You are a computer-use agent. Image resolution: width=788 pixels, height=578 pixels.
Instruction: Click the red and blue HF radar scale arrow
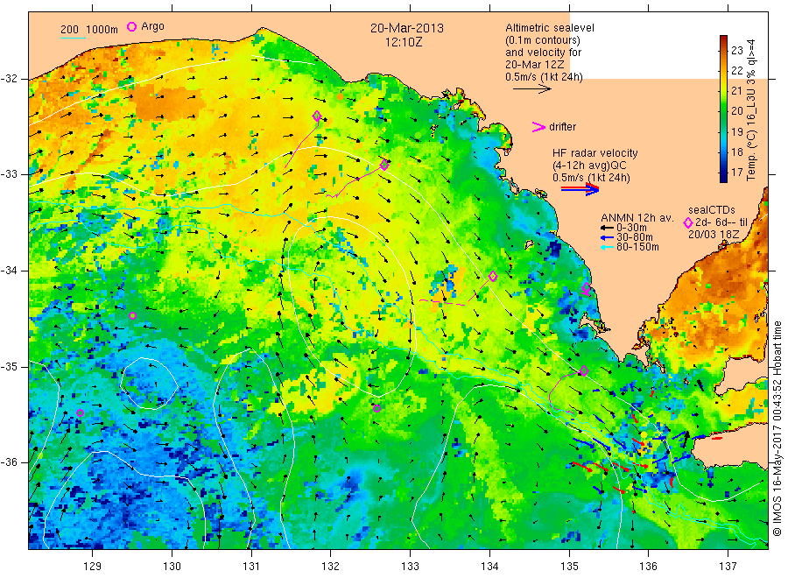point(580,188)
